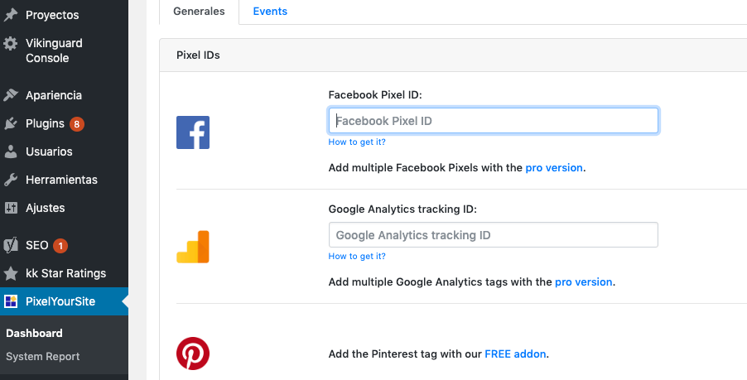Follow the FREE addon Pinterest link
This screenshot has height=380, width=747.
[x=515, y=354]
